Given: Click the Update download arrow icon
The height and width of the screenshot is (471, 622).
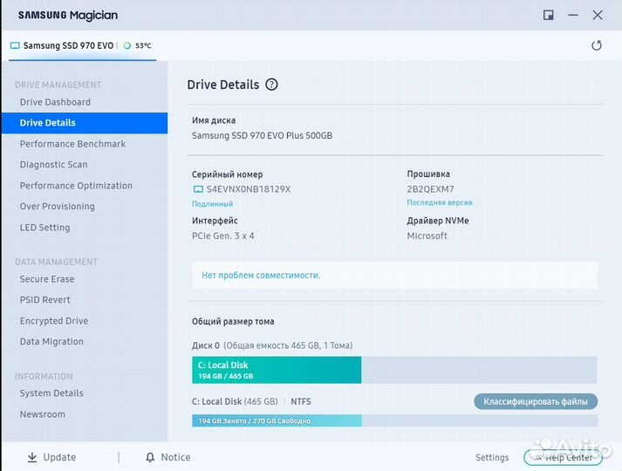Looking at the screenshot, I should point(32,457).
